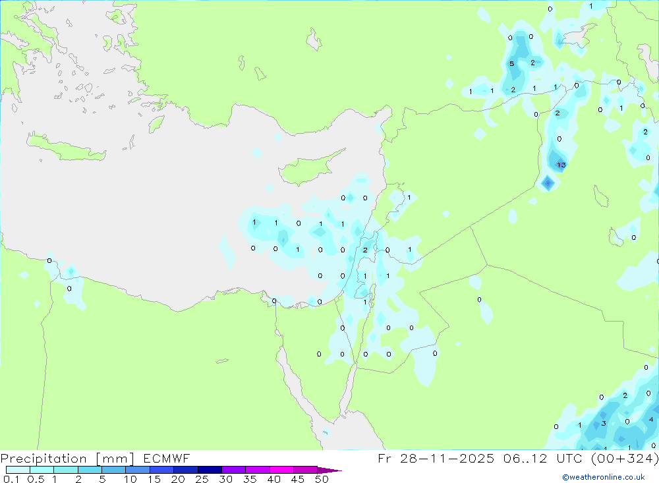Screen dimensions: 659x483
Task: Click the 25–30 mm navy legend swatch
Action: [210, 470]
